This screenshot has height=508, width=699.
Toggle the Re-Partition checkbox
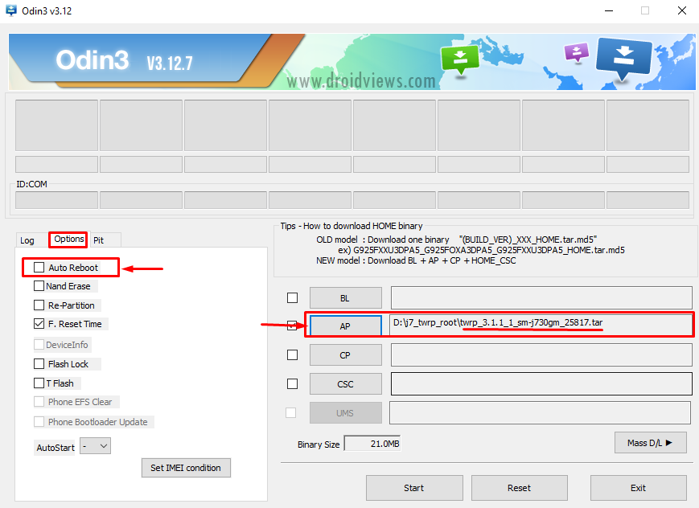point(39,305)
